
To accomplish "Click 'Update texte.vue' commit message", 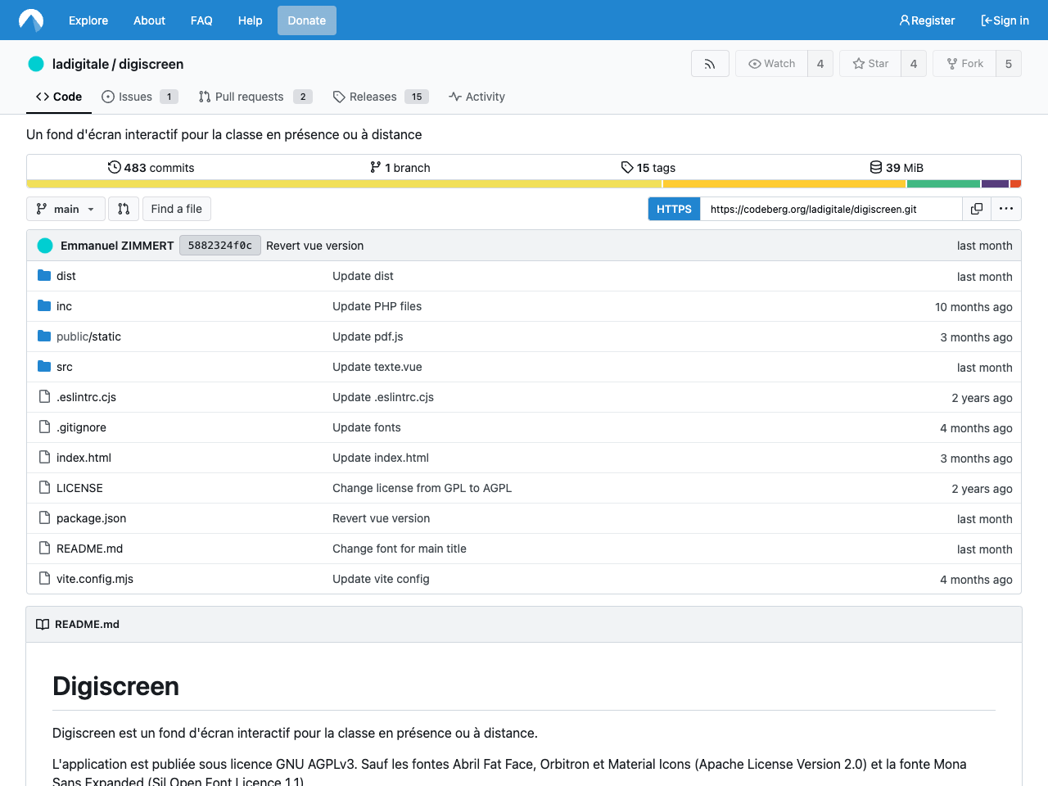I will 377,367.
